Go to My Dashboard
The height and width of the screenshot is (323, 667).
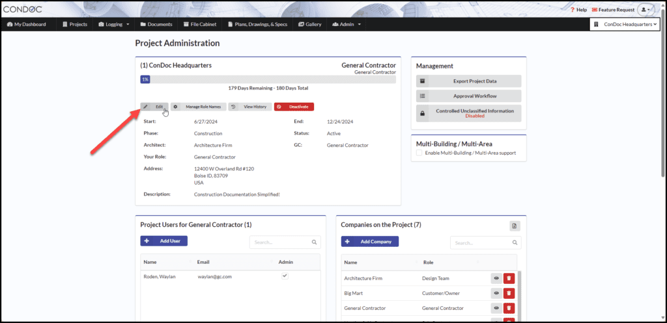click(x=26, y=24)
